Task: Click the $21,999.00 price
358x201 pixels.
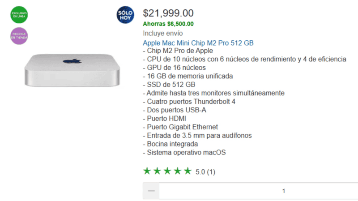Action: point(168,13)
